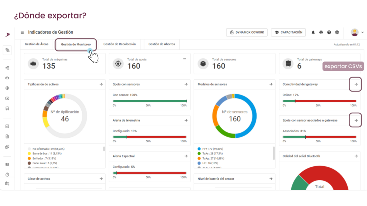Open the Gestión de Ahorros tab
Screen dimensions: 367x206
click(x=162, y=44)
